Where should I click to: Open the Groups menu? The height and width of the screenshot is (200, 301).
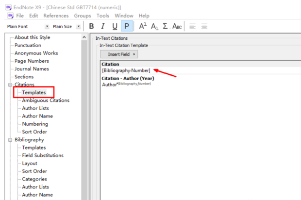coord(83,16)
